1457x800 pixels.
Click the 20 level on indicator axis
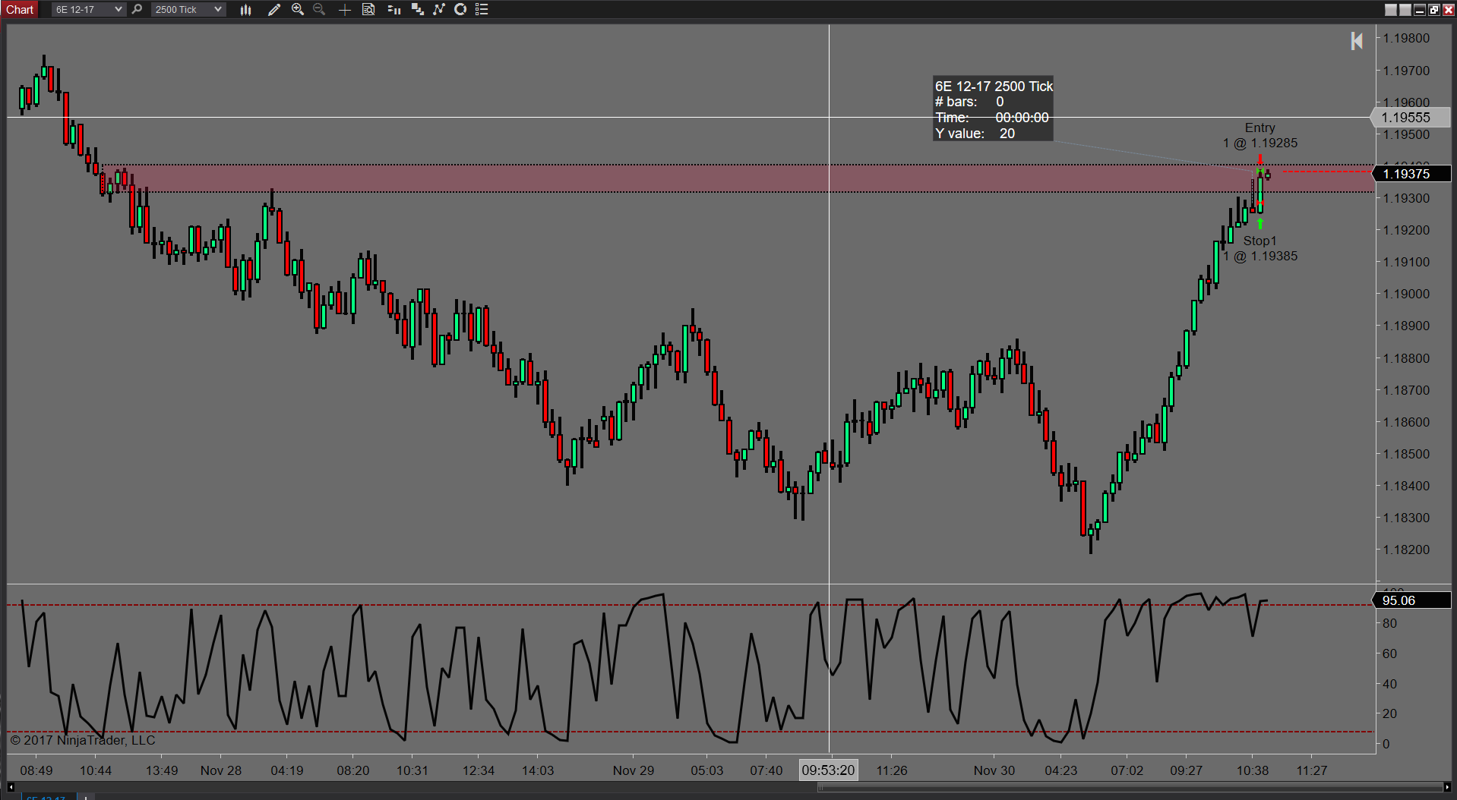pos(1389,713)
